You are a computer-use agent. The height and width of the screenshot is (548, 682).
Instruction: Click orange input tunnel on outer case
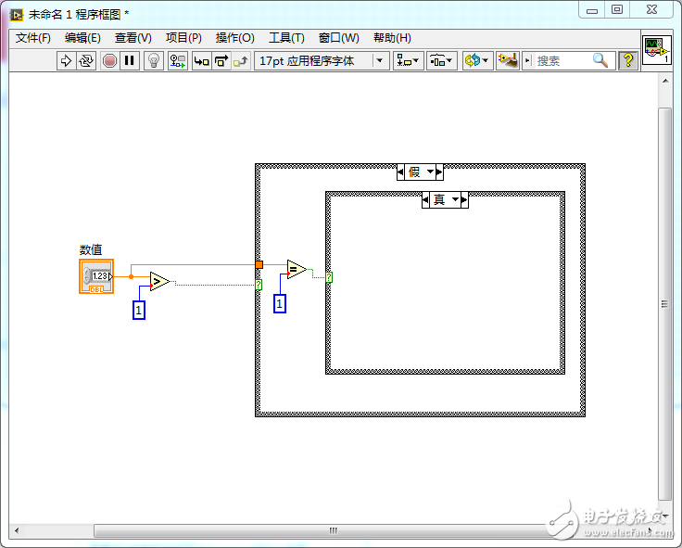259,264
